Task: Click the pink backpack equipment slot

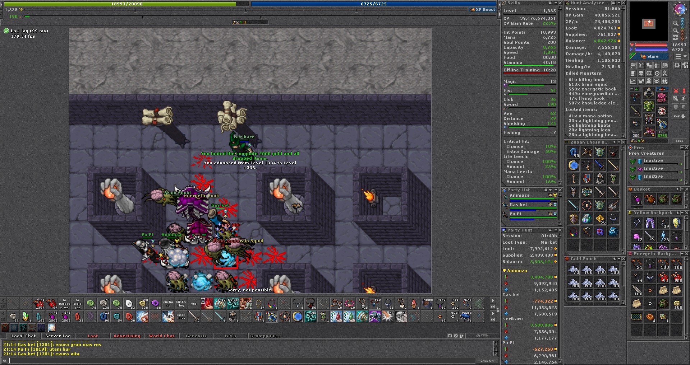Action: (662, 98)
